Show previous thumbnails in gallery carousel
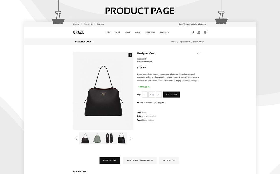Image resolution: width=280 pixels, height=174 pixels. (x=76, y=138)
